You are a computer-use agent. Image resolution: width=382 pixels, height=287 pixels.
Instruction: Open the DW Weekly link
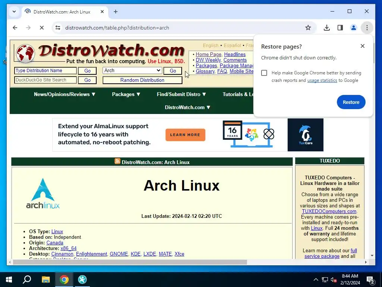click(208, 60)
